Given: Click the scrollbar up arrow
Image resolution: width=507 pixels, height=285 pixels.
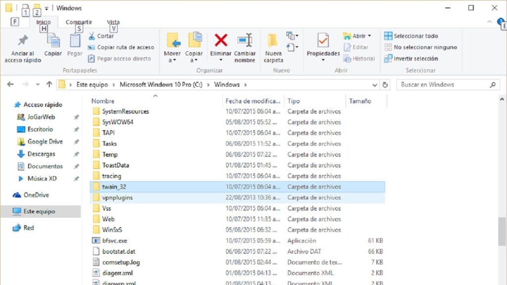Looking at the screenshot, I should 502,99.
